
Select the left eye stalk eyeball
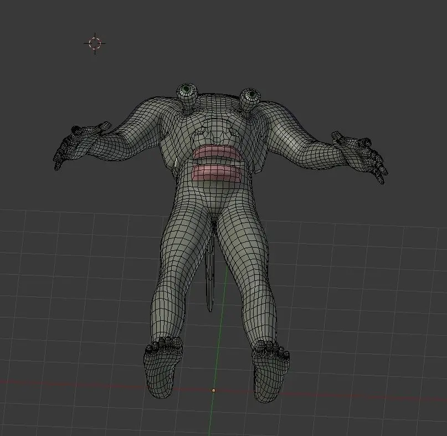[x=187, y=91]
